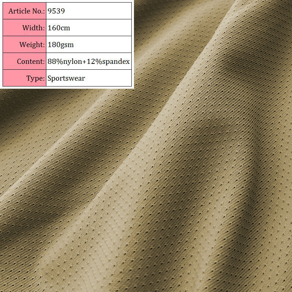Click the content value '88%nylon+12%spandex'
Screen dimensions: 292x292
tap(89, 61)
